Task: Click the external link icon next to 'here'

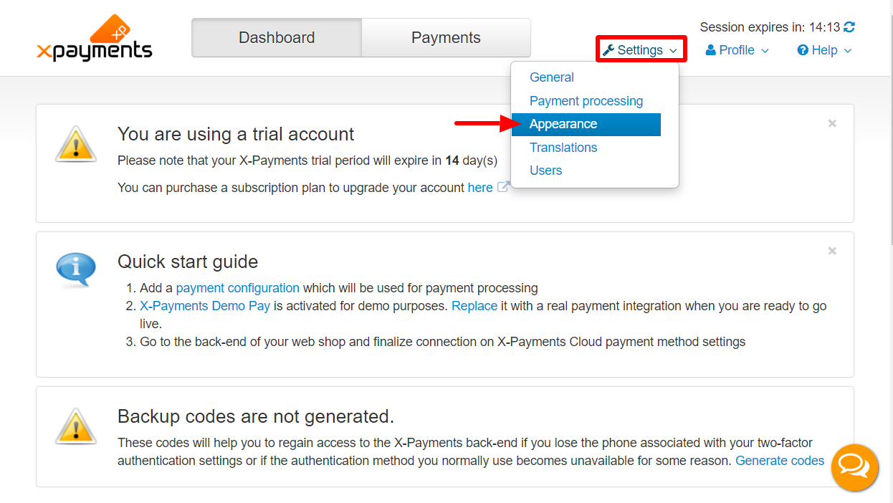Action: [503, 188]
